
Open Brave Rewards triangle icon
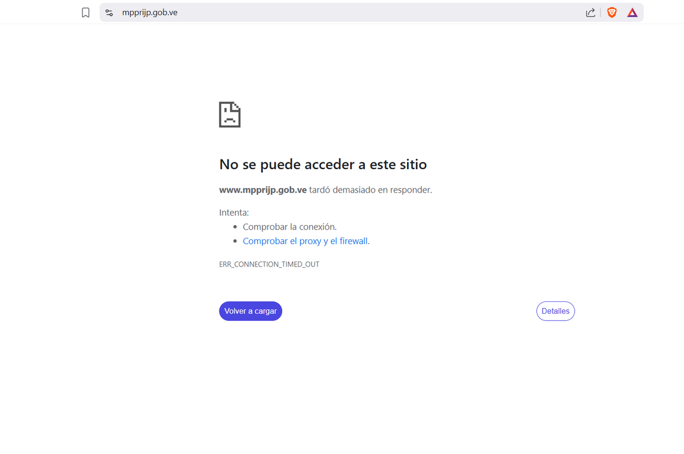click(x=632, y=13)
